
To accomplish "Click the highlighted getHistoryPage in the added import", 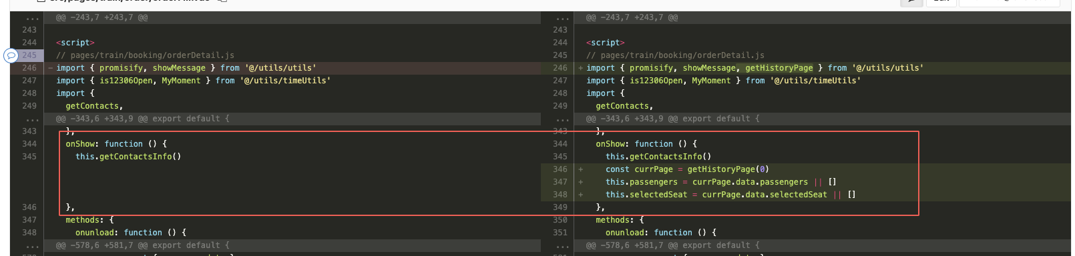I will click(x=779, y=68).
